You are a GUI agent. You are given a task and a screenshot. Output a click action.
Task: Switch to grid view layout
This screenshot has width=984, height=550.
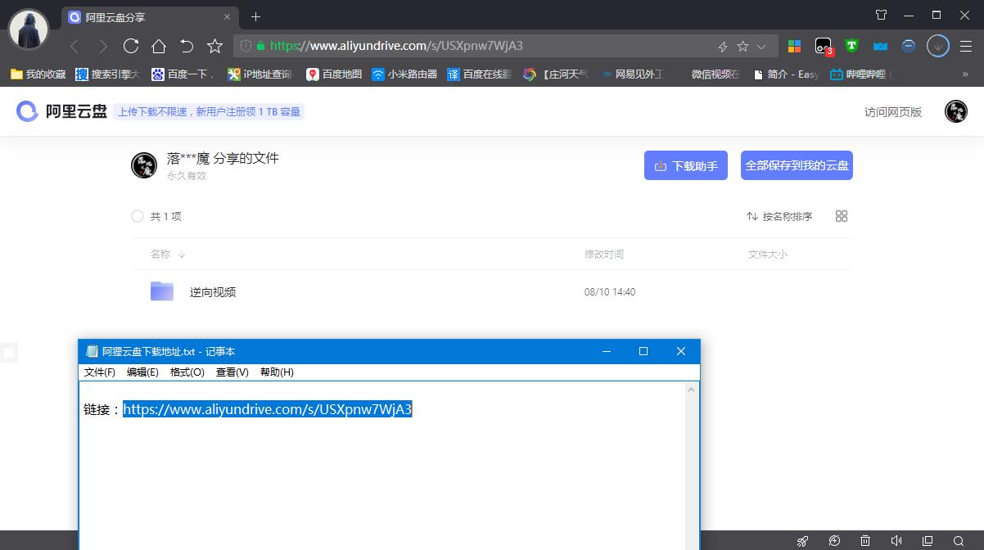842,216
